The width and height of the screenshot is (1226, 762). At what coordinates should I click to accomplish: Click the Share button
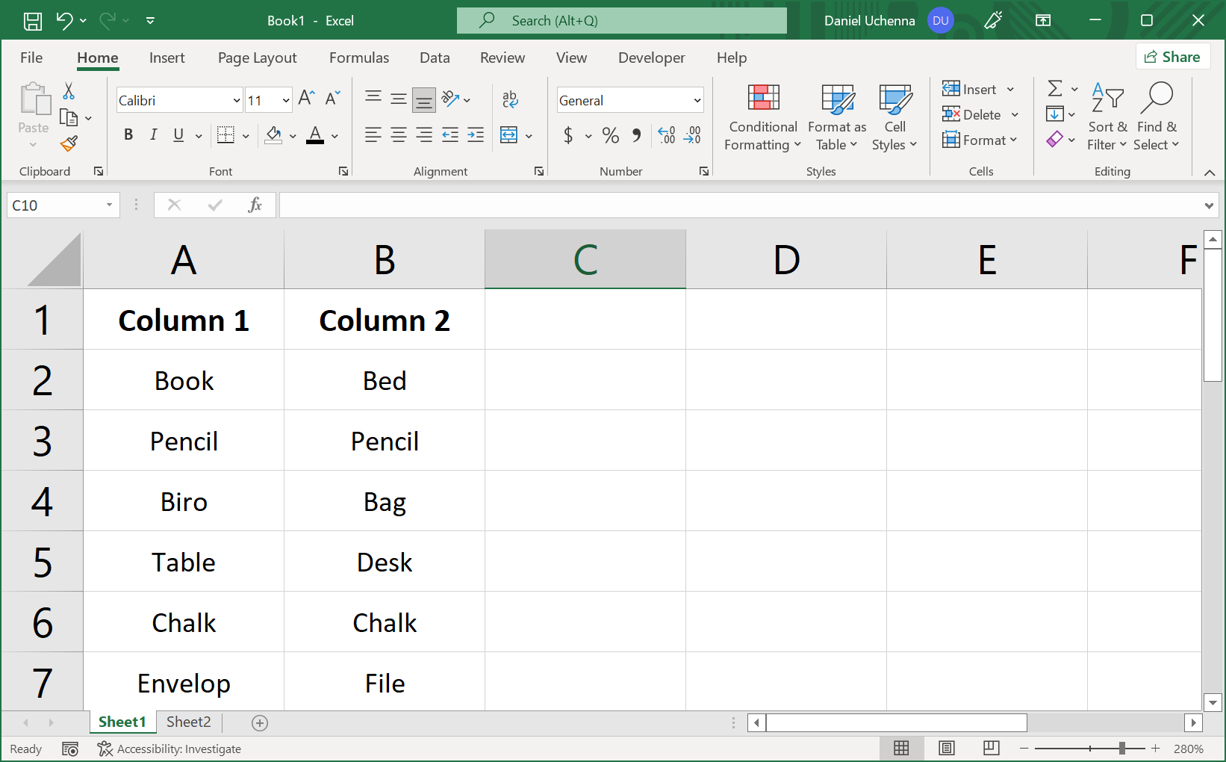[1173, 56]
